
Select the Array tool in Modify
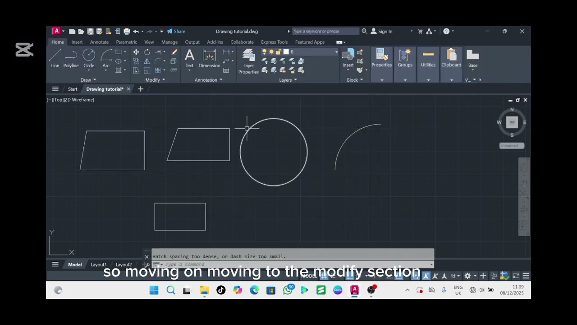point(158,70)
